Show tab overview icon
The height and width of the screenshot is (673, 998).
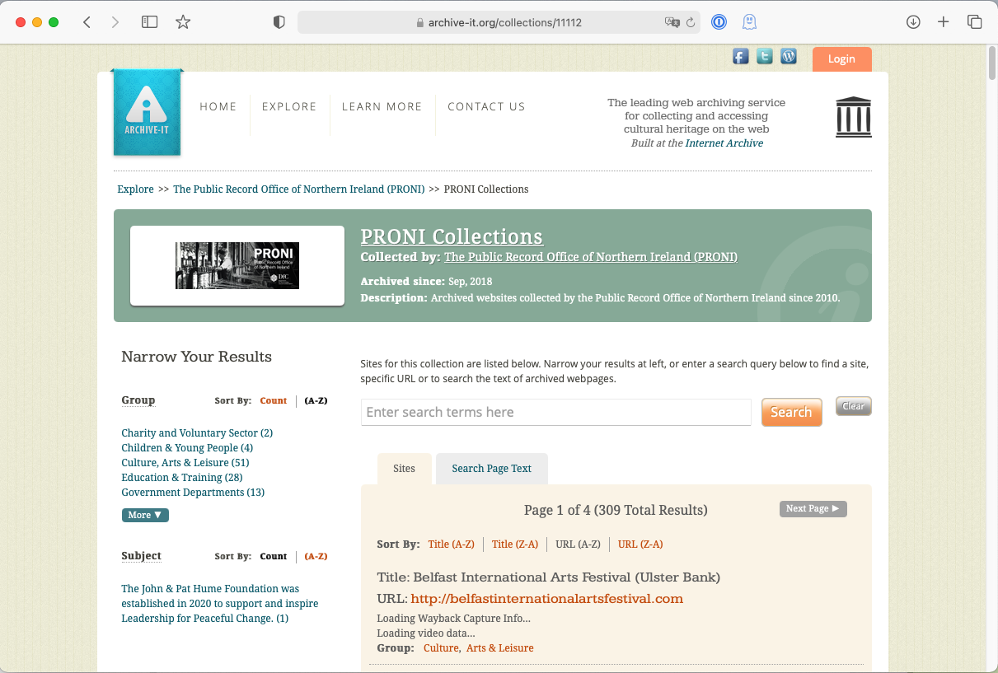pos(974,22)
